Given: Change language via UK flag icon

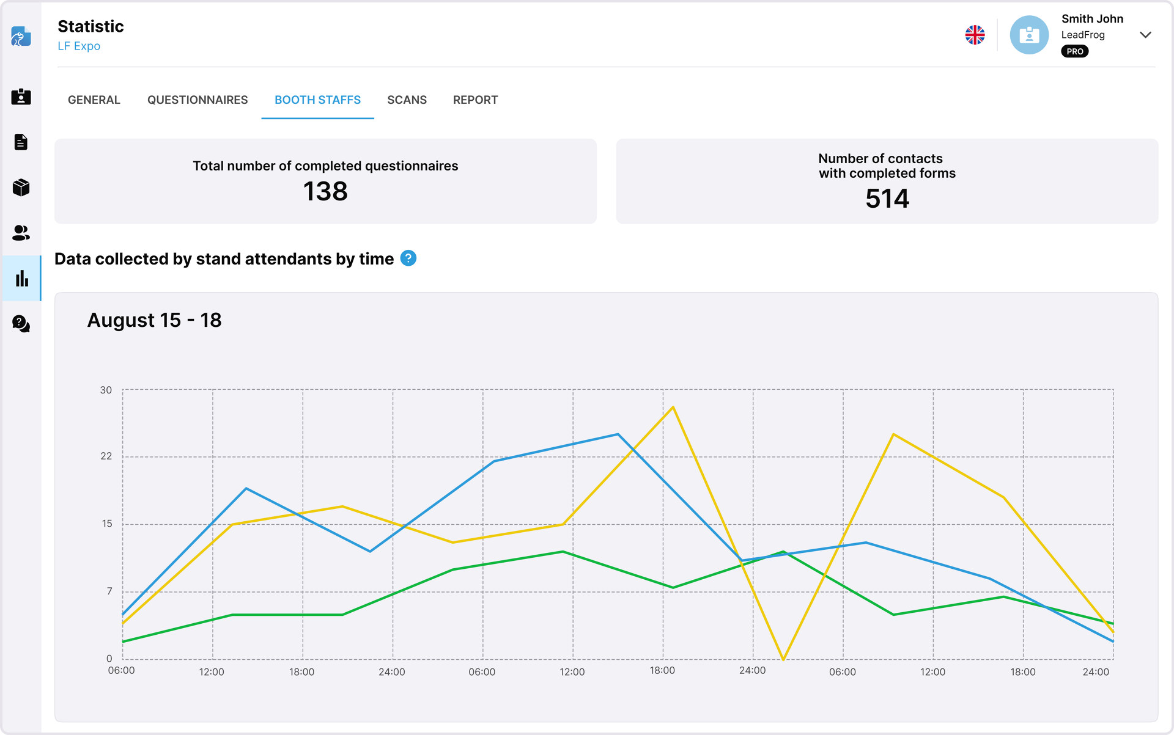Looking at the screenshot, I should click(x=975, y=35).
